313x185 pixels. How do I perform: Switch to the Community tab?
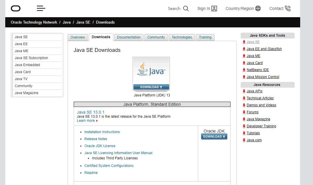pos(156,37)
